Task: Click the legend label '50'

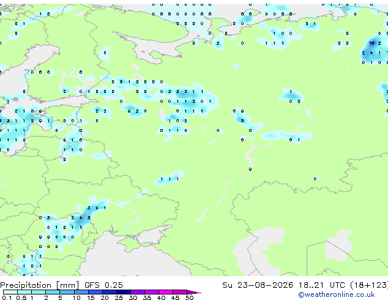Action: coord(190,298)
